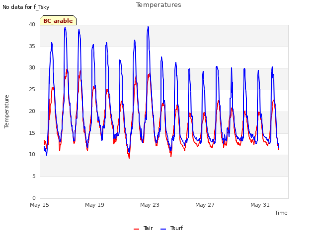318x238 pixels.
Task: Click the y-axis value 40
Action: [32, 25]
